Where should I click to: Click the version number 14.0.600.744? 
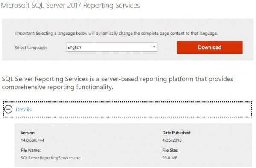point(32,140)
